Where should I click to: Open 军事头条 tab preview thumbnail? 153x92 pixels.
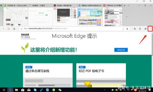coord(112,17)
